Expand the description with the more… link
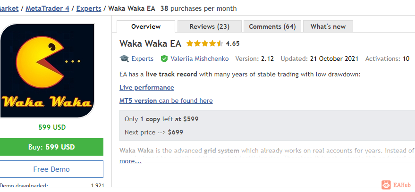 coord(130,161)
